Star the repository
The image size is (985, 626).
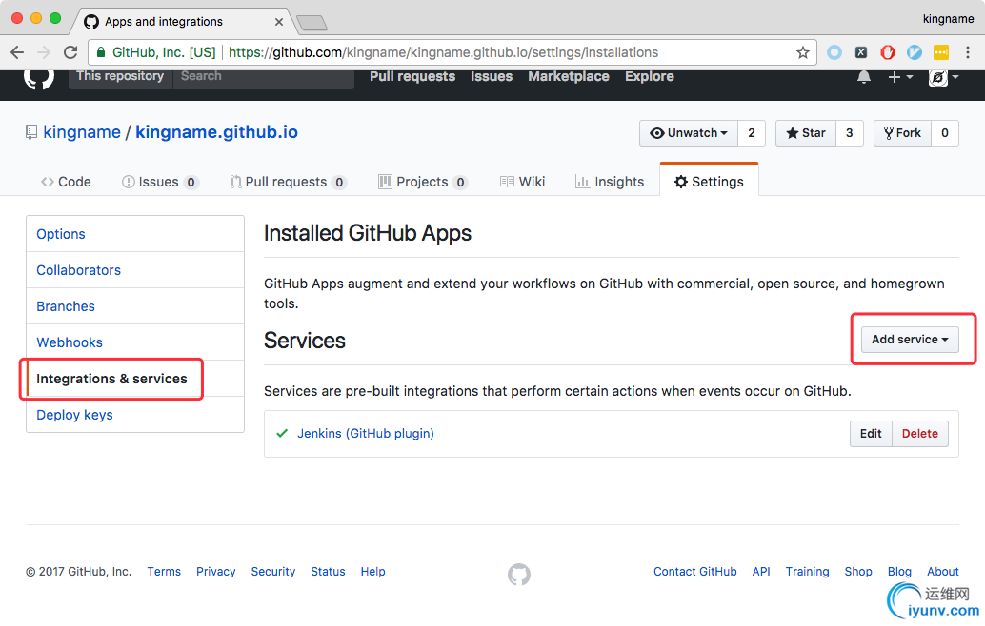point(806,133)
